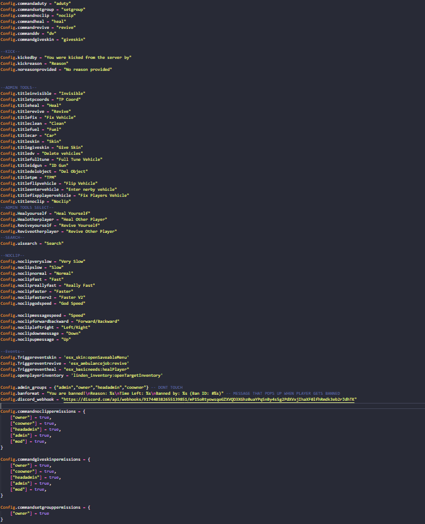Screen dimensions: 425x524
Task: Select the Config.commandsetgroup line
Action: 43,10
